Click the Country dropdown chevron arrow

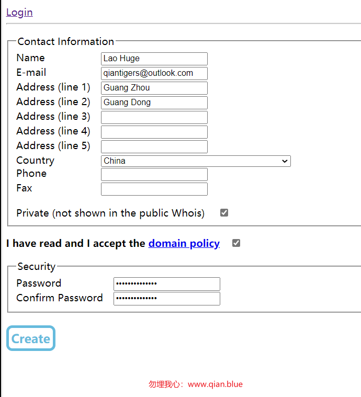pos(285,161)
